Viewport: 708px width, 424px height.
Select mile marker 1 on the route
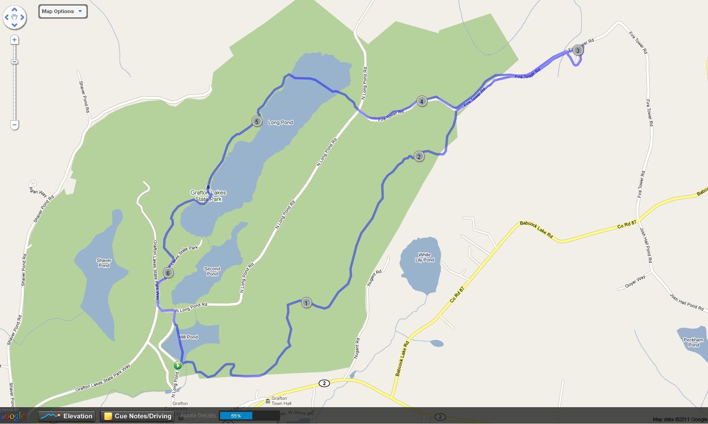coord(306,303)
